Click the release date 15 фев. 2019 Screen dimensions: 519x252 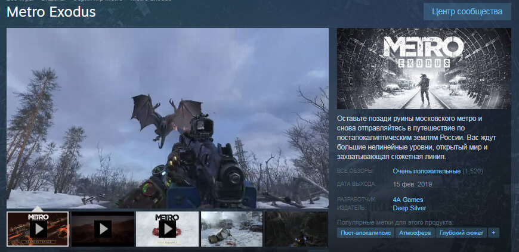[x=412, y=184]
